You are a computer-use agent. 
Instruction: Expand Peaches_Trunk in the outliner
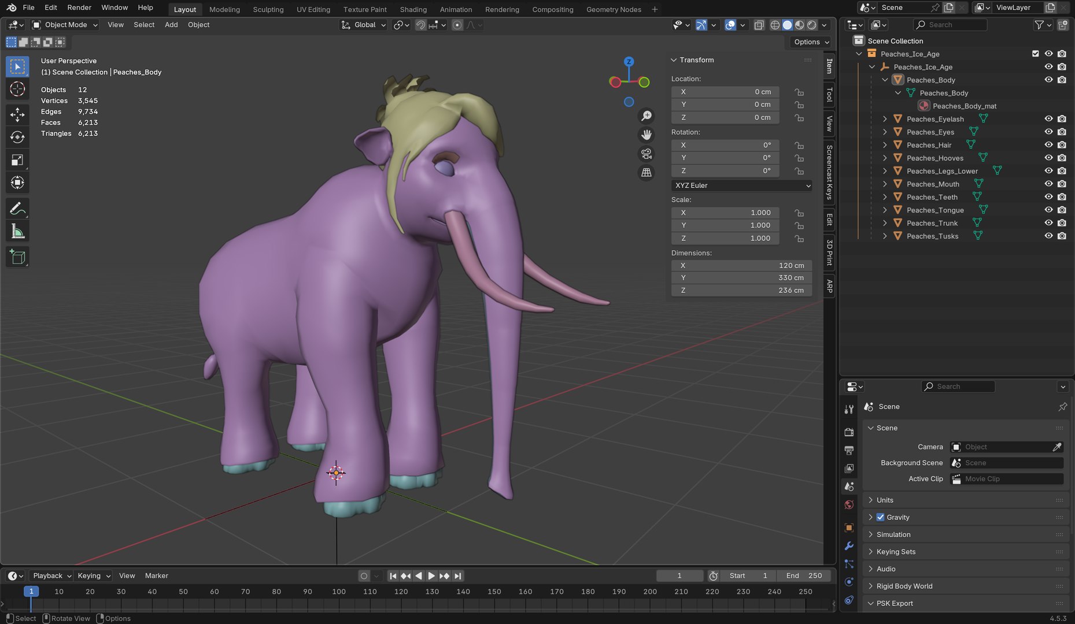(x=885, y=223)
